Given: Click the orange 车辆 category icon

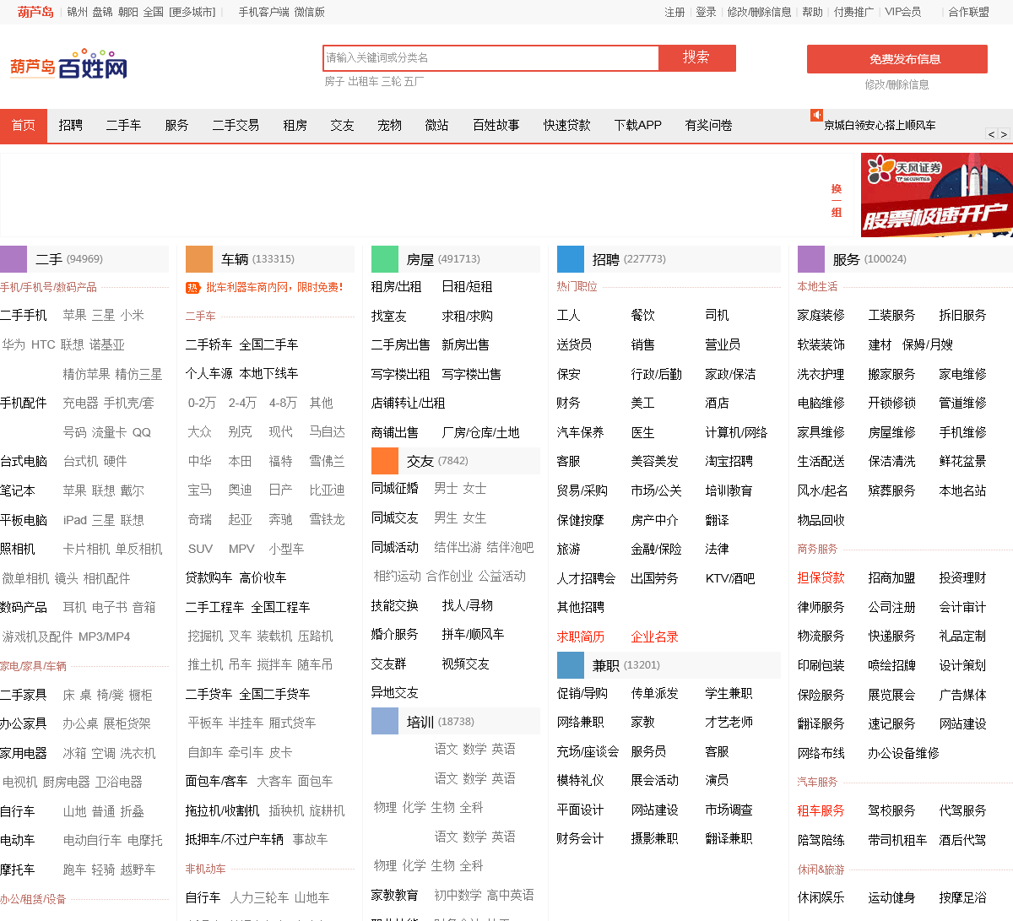Looking at the screenshot, I should coord(199,259).
